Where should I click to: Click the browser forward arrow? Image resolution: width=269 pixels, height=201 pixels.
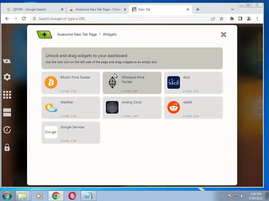(15, 19)
